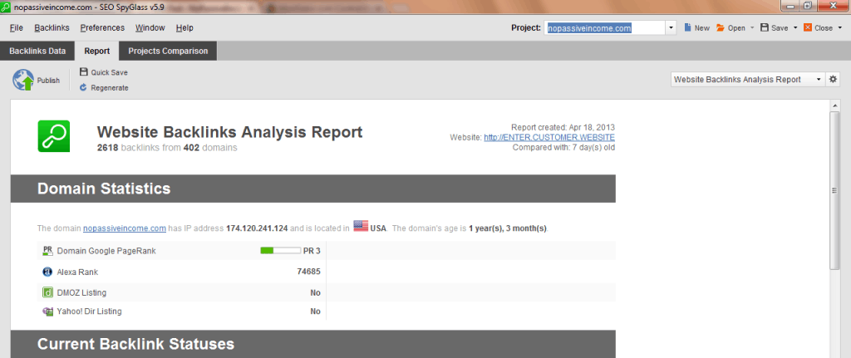Image resolution: width=851 pixels, height=358 pixels.
Task: Click the Current Backlink Statuses header
Action: coord(135,344)
